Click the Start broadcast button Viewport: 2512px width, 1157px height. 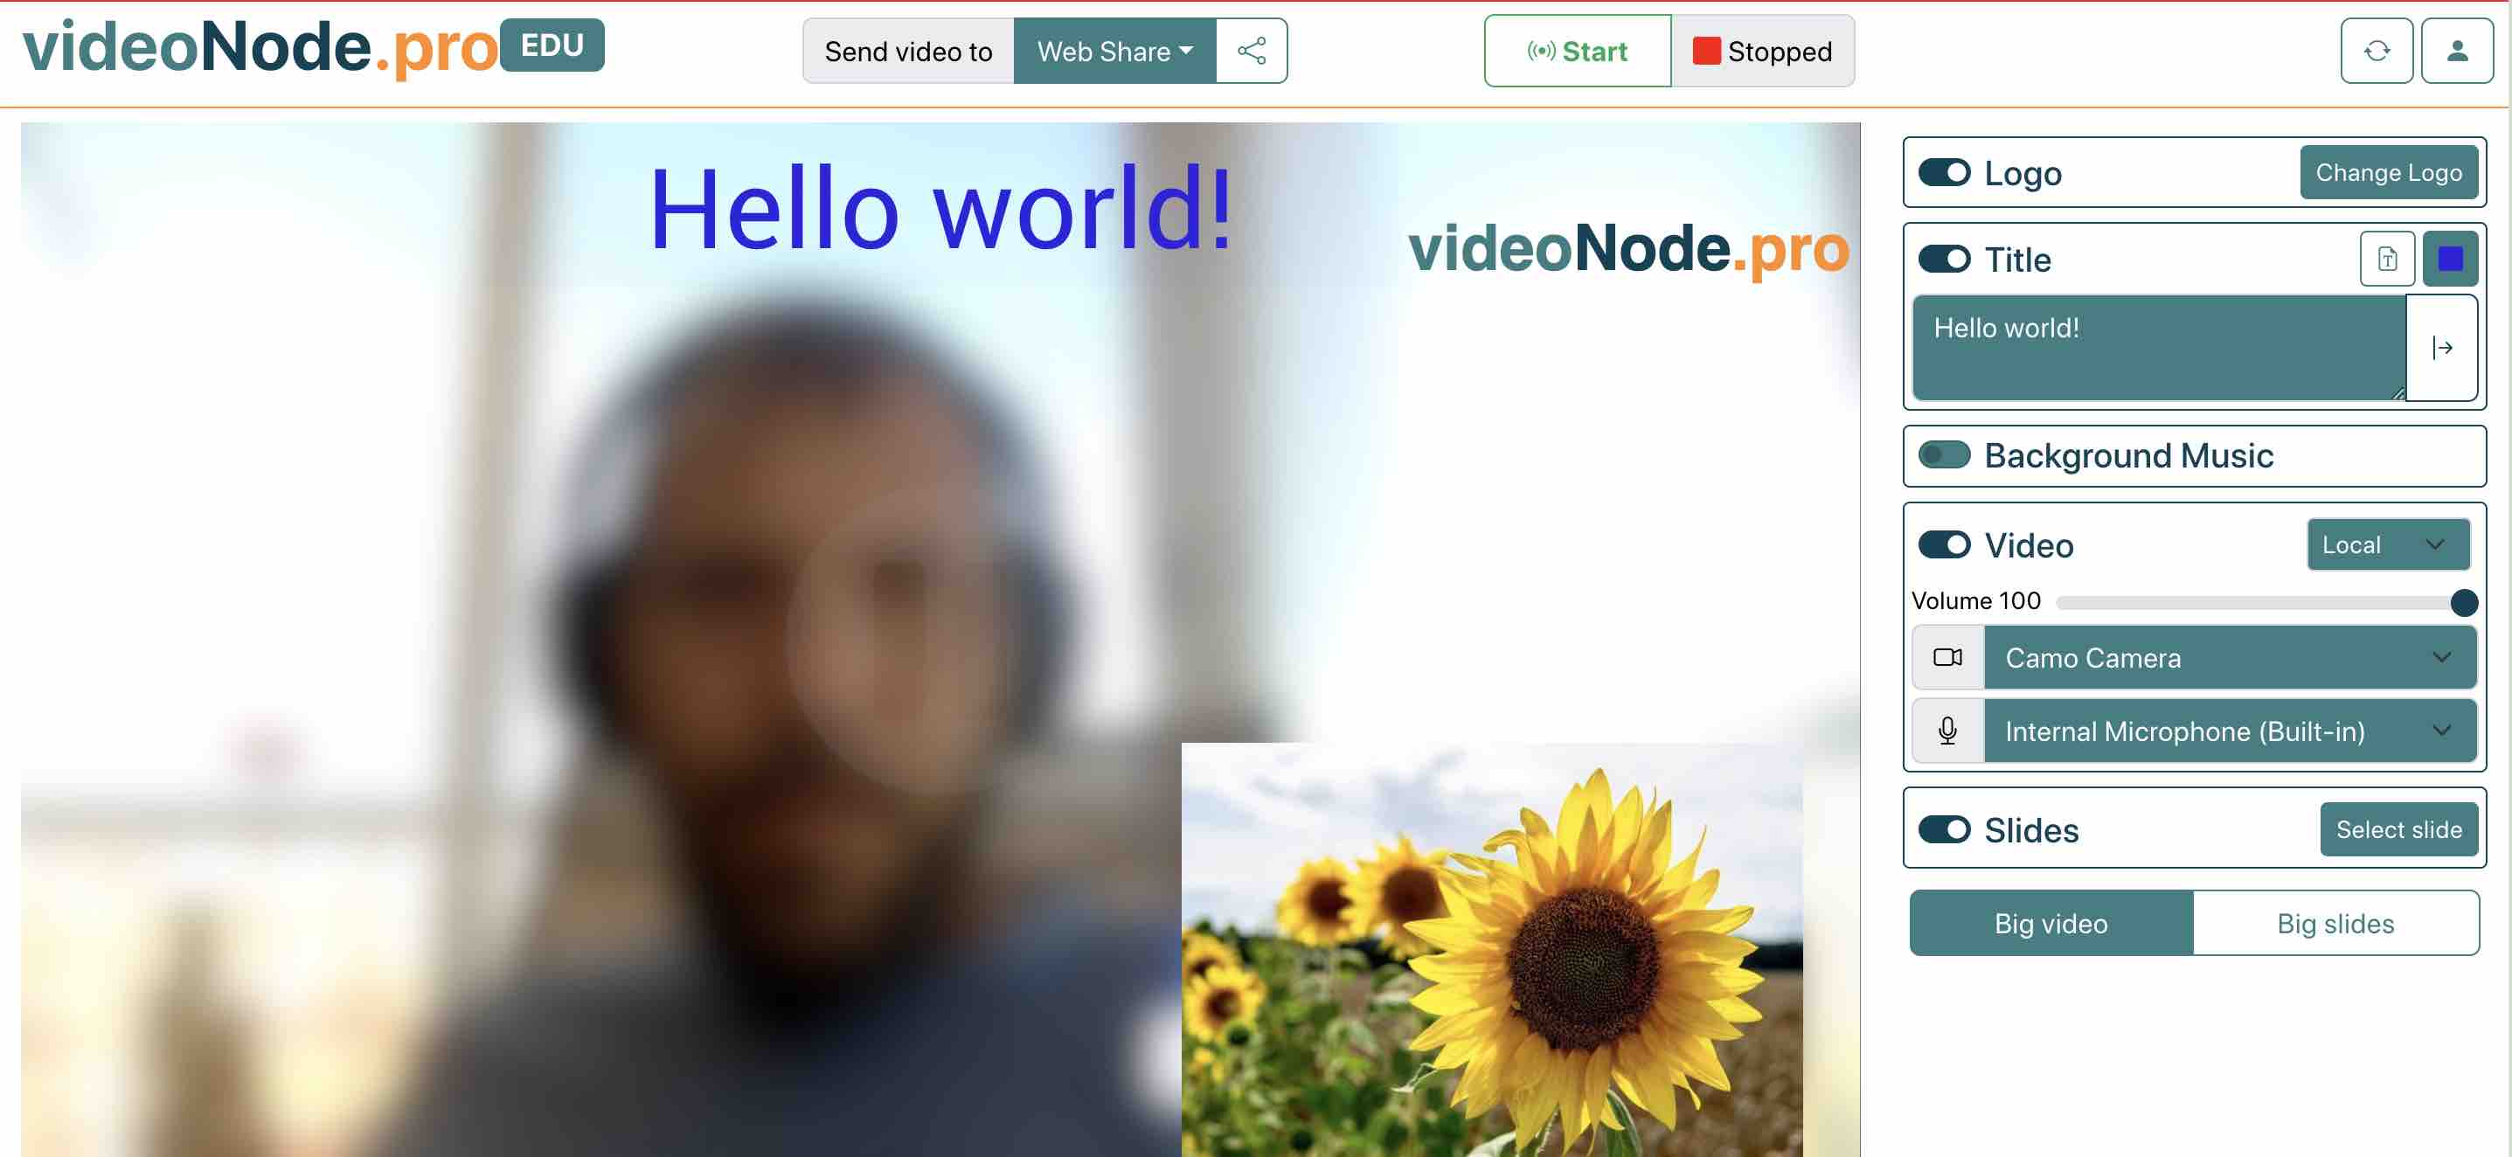(x=1575, y=52)
